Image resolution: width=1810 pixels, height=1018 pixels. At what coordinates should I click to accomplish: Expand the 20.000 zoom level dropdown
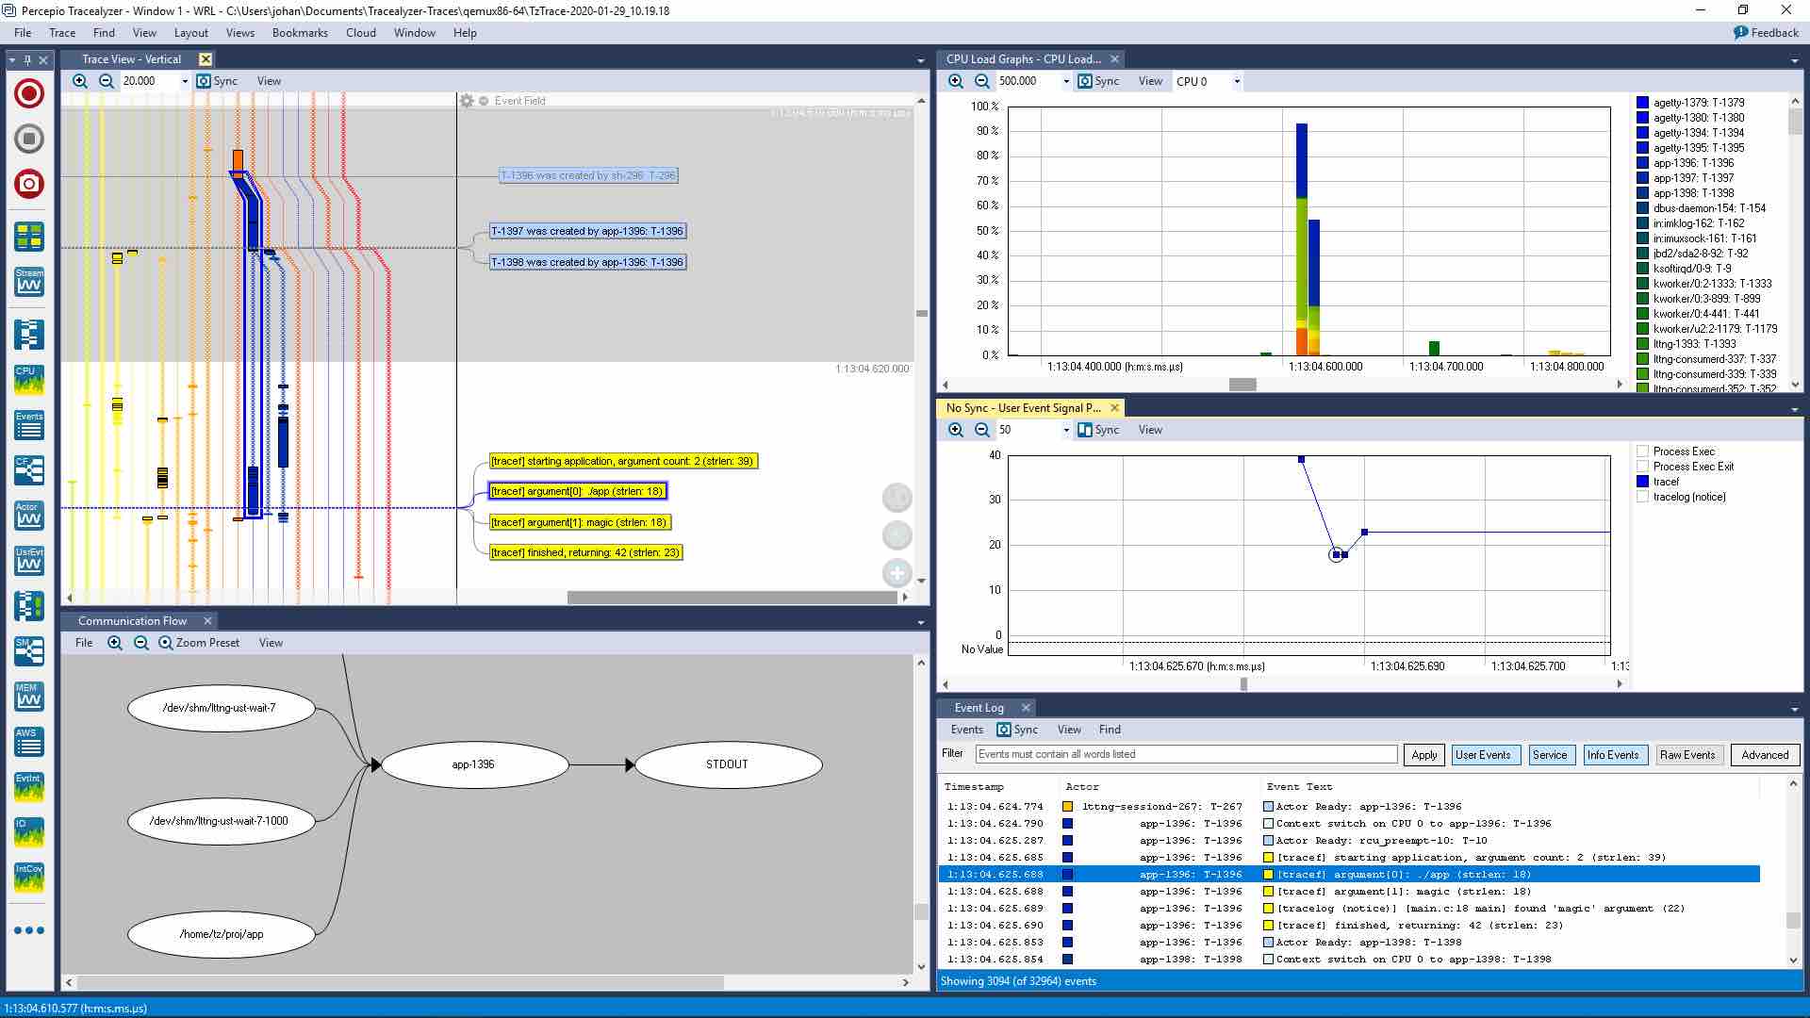pos(185,82)
